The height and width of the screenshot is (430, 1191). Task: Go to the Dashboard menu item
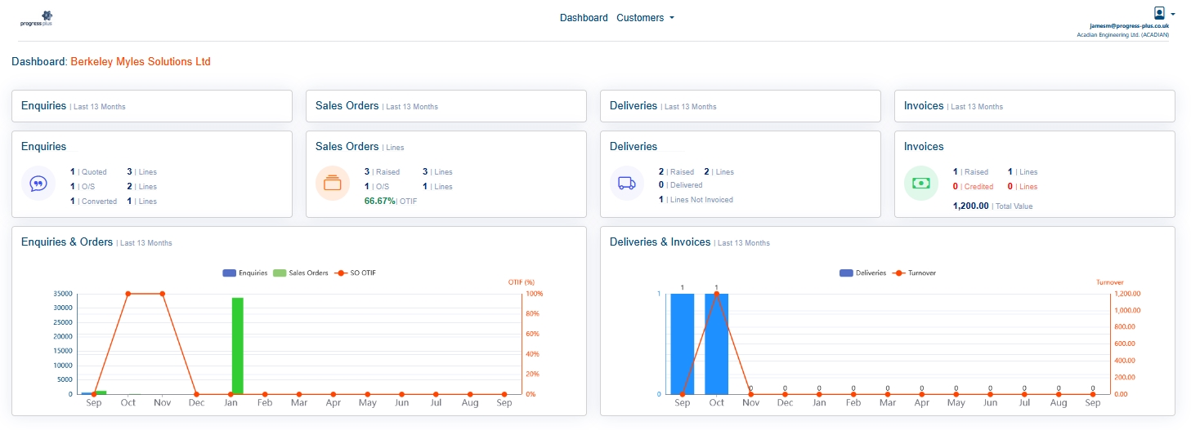584,18
